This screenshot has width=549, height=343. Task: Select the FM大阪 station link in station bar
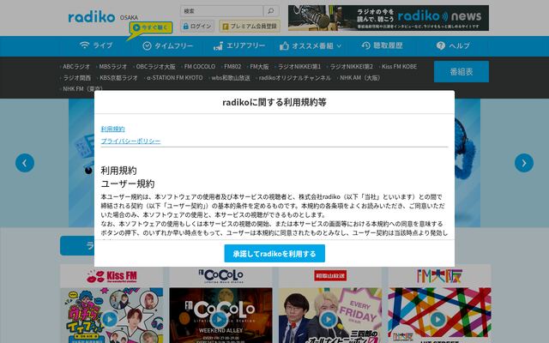[x=259, y=67]
